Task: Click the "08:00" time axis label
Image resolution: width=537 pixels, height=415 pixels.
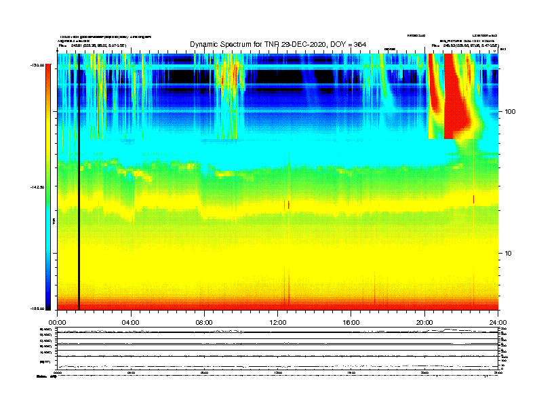Action: coord(204,323)
